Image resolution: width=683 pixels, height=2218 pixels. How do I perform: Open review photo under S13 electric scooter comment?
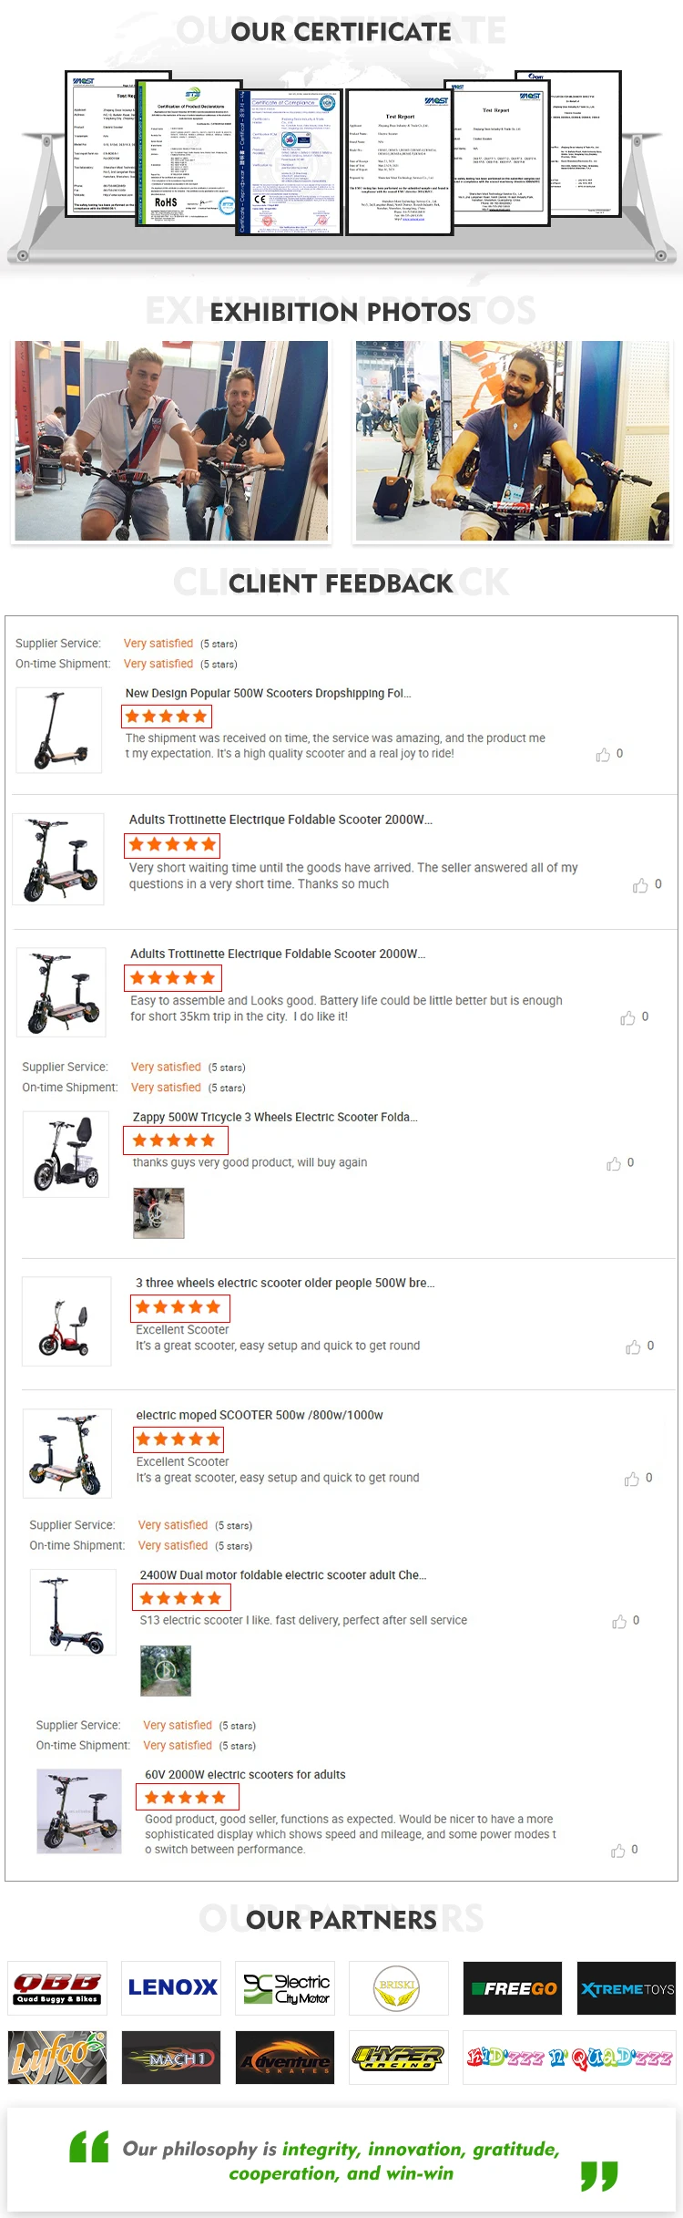[x=166, y=1670]
